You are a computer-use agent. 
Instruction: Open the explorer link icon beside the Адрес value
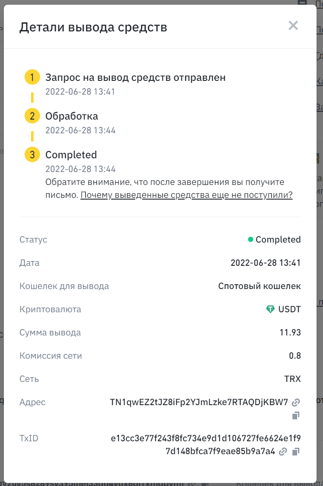coord(296,402)
